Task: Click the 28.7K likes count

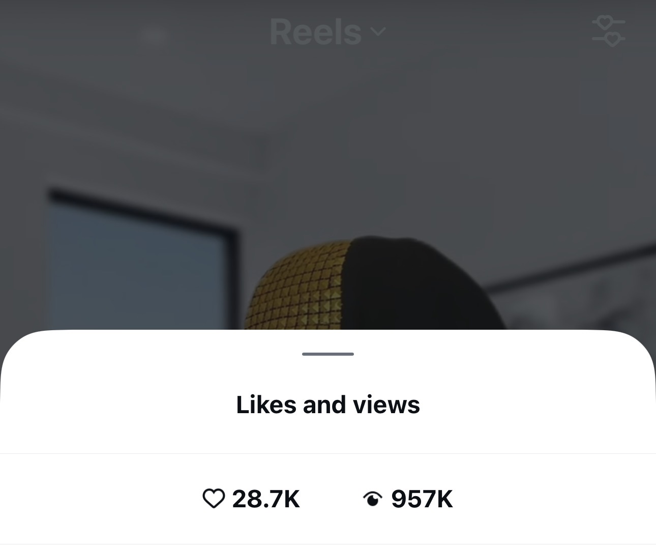Action: 266,499
